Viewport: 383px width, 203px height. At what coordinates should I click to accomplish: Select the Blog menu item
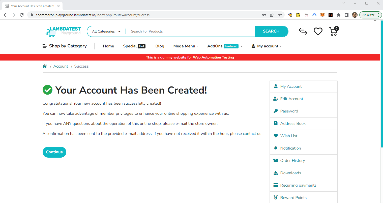pyautogui.click(x=160, y=46)
